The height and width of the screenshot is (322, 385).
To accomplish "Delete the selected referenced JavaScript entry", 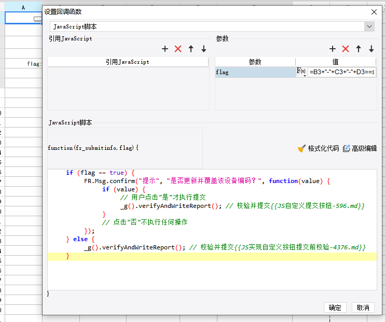I will tap(178, 49).
